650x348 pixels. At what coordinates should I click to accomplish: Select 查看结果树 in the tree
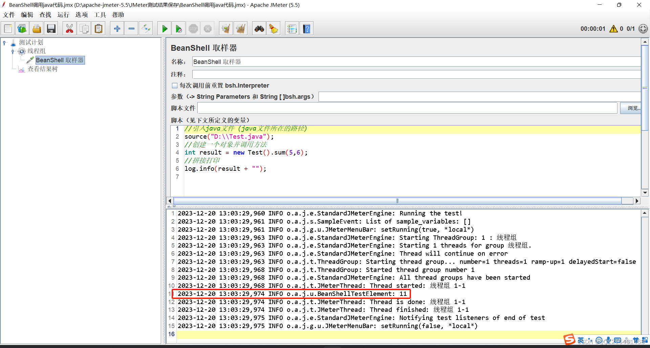pyautogui.click(x=43, y=69)
